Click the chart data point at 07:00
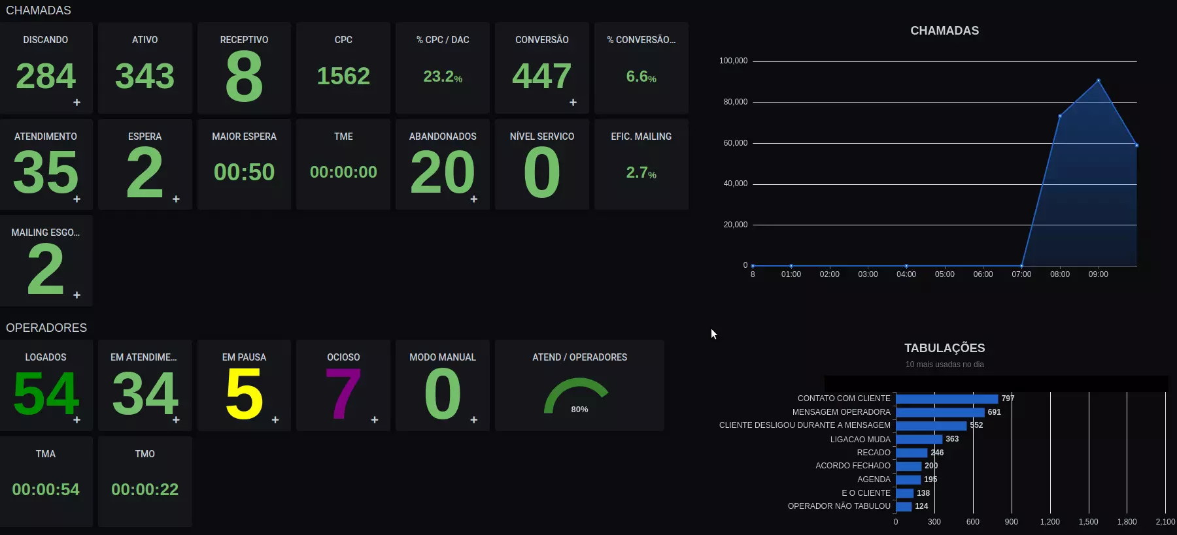The height and width of the screenshot is (535, 1177). point(1021,266)
